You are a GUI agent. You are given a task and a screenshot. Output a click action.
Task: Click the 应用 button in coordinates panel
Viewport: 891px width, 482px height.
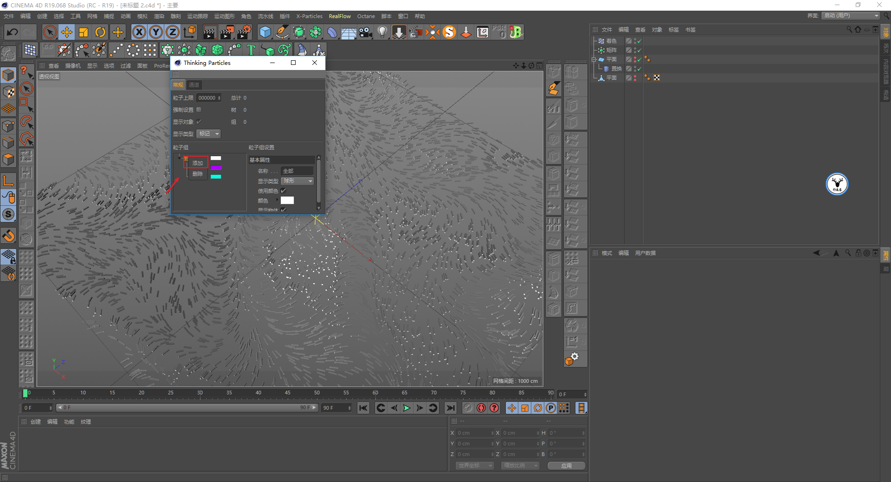[566, 466]
